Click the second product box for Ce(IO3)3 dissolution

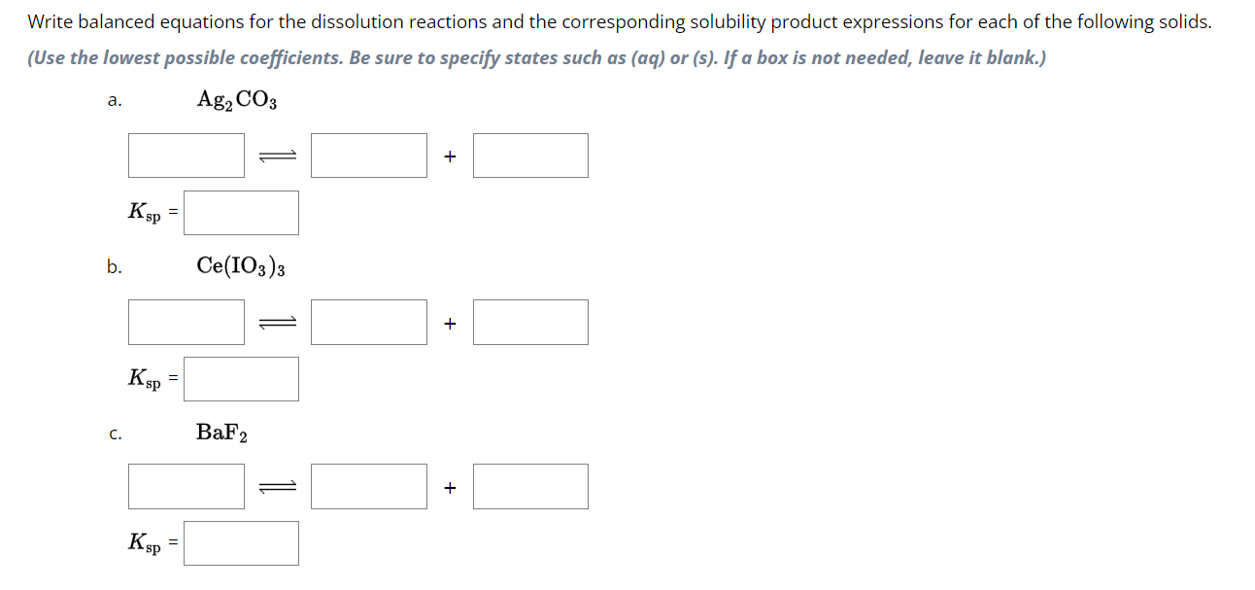click(529, 321)
